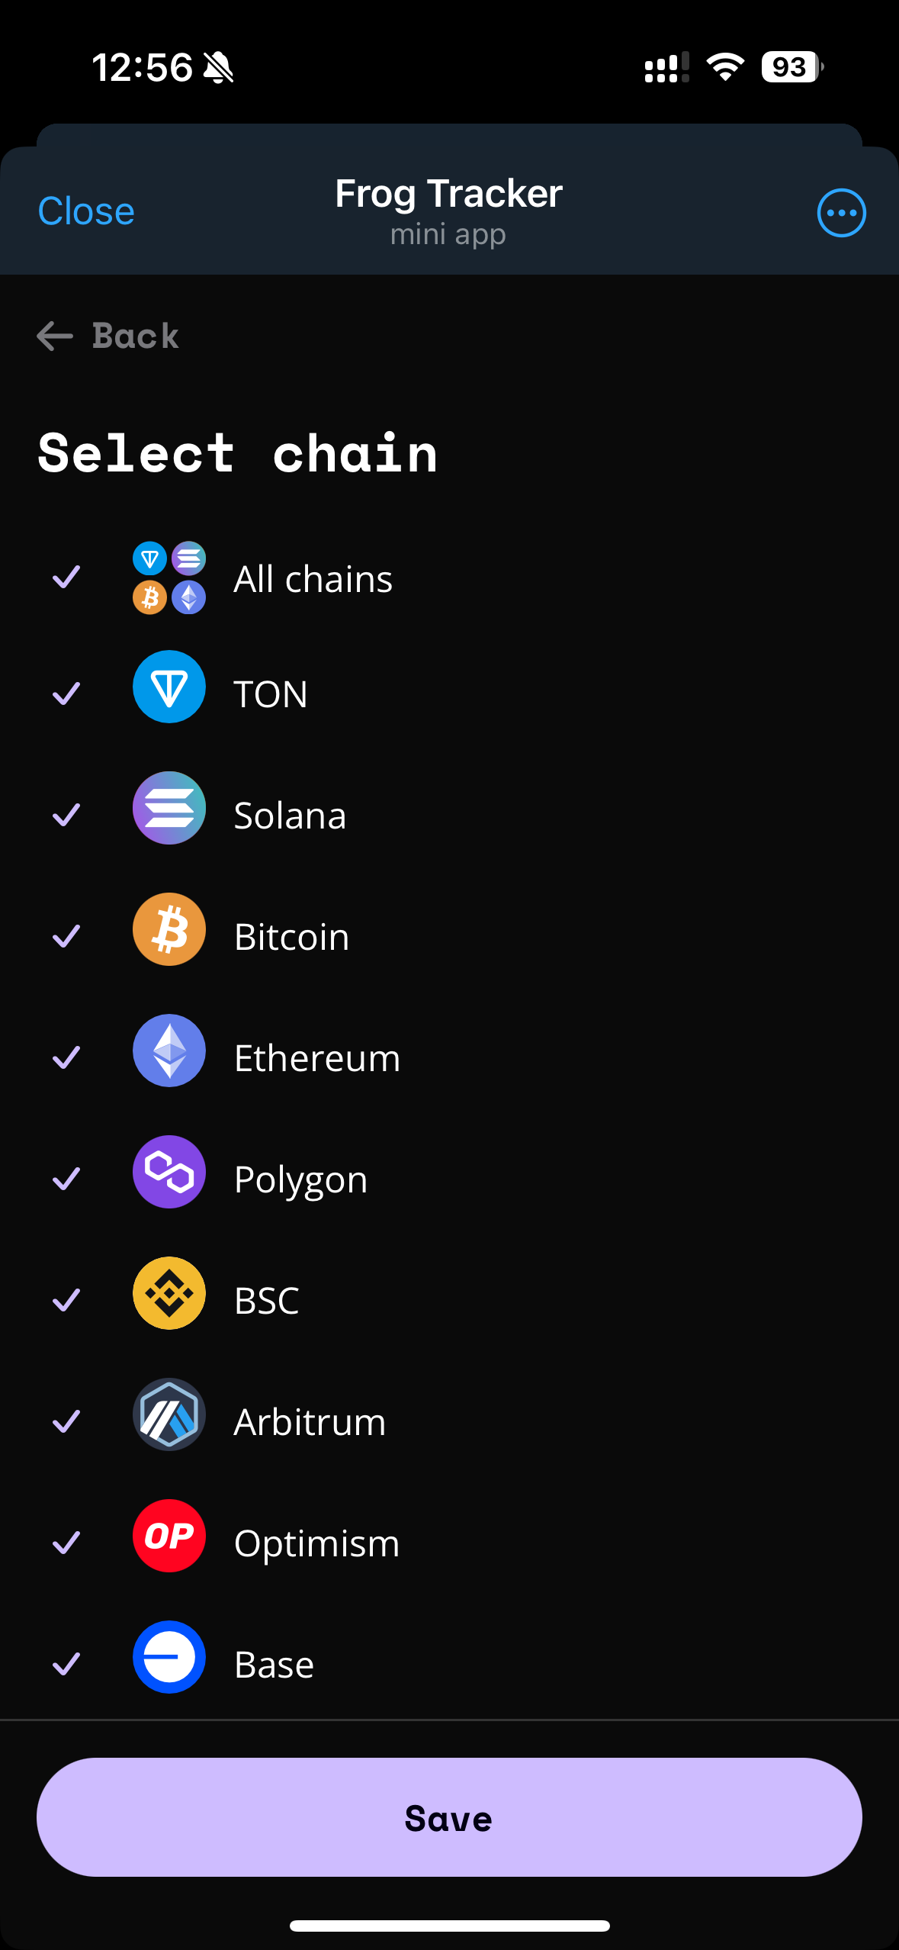Tap the home indicator bar
This screenshot has width=899, height=1950.
click(x=449, y=1926)
